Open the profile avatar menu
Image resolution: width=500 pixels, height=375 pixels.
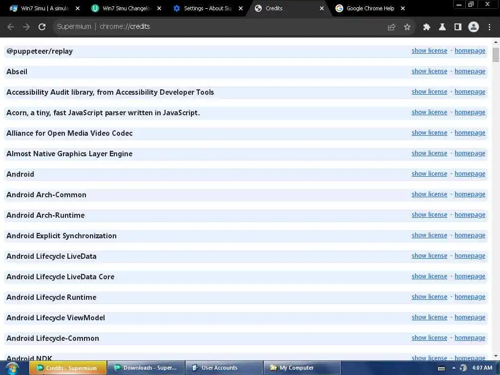point(474,27)
